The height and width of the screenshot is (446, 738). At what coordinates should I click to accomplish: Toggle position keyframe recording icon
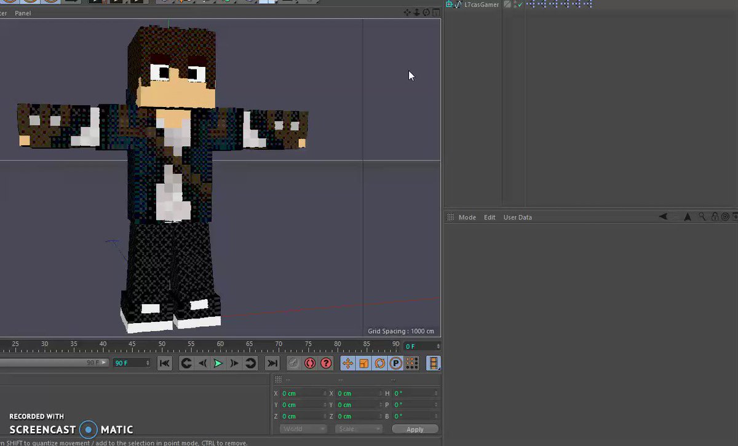(347, 363)
